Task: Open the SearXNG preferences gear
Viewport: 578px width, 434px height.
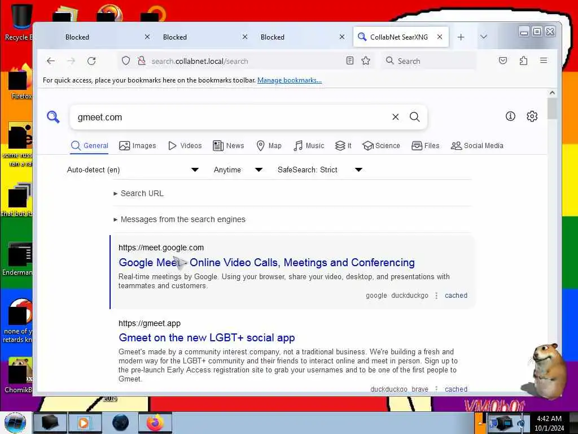Action: 532,116
